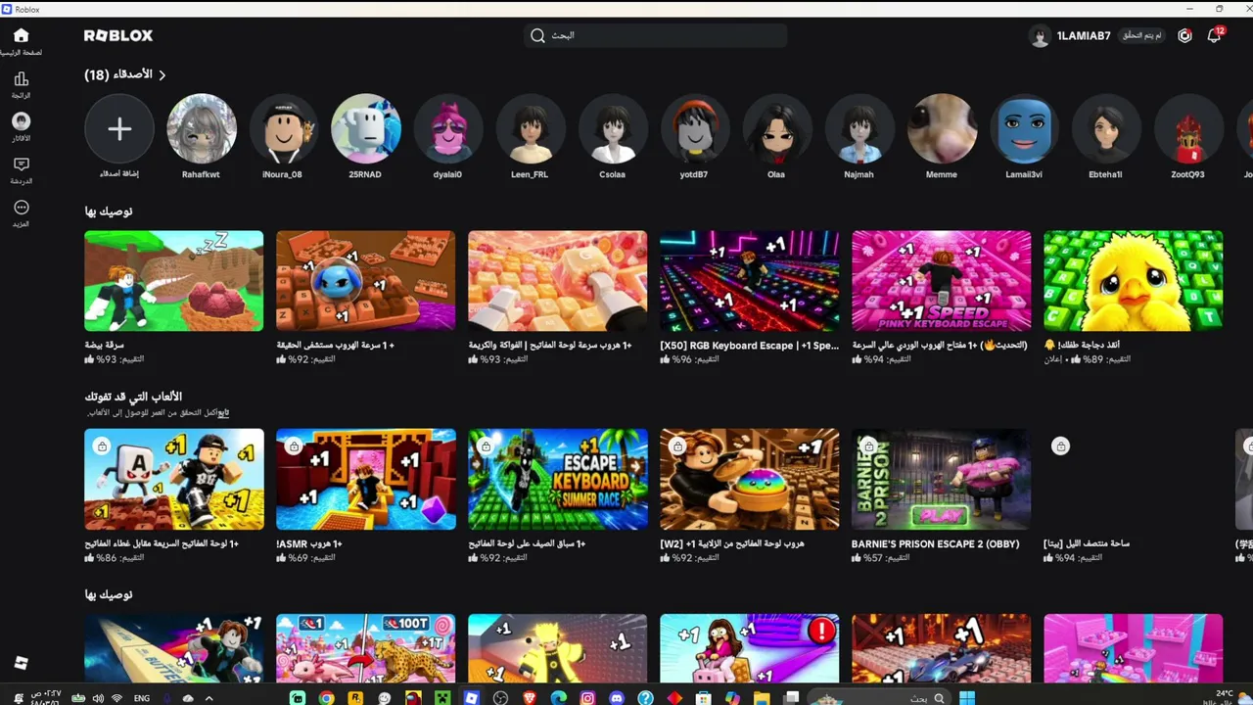Open Brave browser from the taskbar

click(x=530, y=698)
